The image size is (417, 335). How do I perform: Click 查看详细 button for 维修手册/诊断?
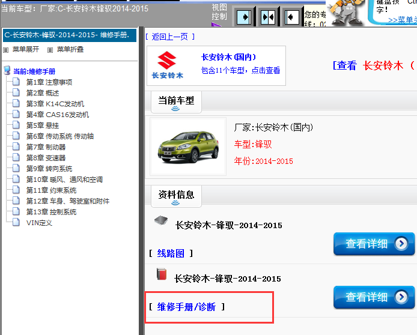[374, 297]
